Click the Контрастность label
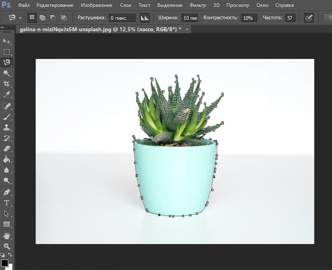This screenshot has width=332, height=270. tap(220, 18)
